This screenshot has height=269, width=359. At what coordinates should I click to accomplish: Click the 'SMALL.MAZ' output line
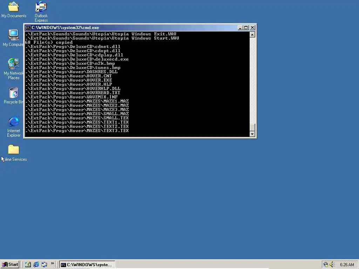click(77, 114)
